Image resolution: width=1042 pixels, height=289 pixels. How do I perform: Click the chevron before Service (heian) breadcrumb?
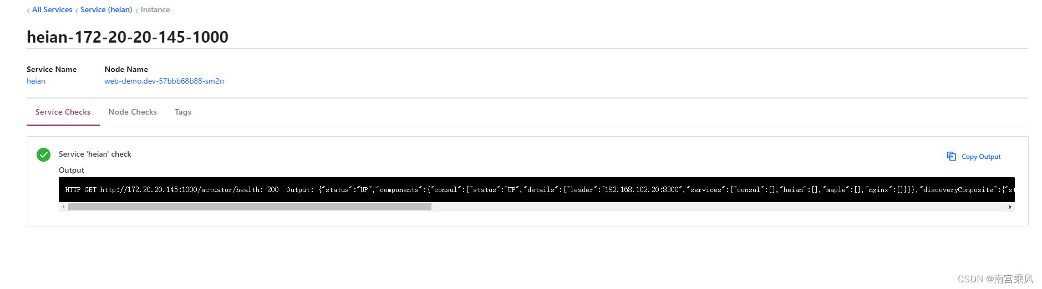point(77,11)
